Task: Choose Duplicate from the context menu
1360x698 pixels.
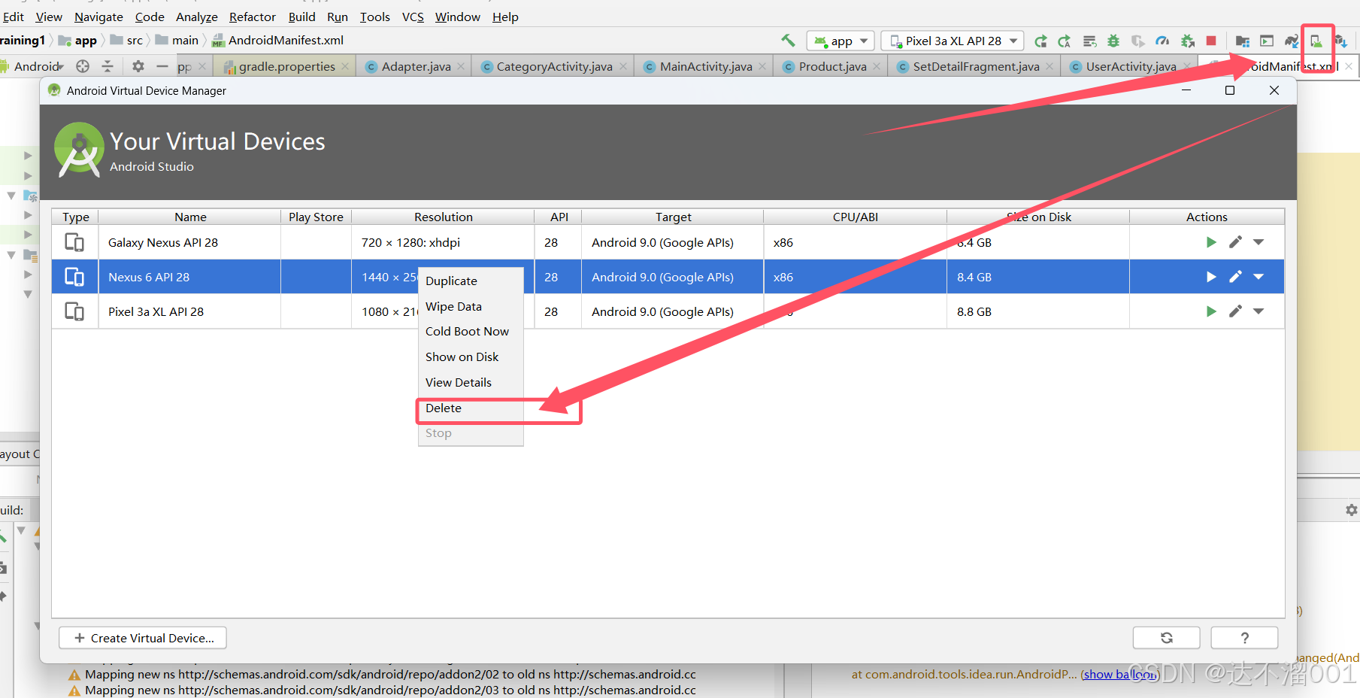Action: click(471, 281)
